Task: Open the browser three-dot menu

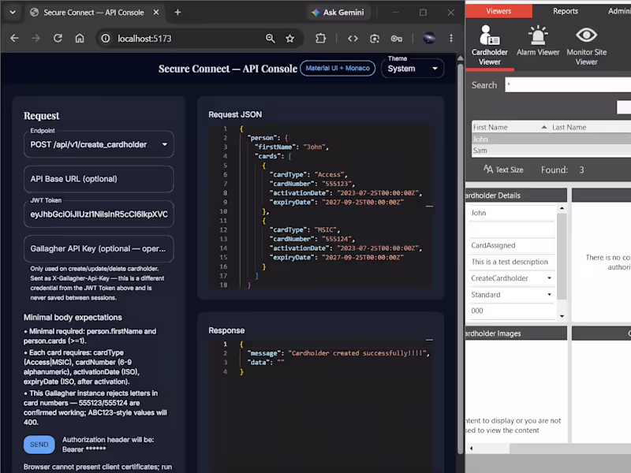Action: (451, 38)
